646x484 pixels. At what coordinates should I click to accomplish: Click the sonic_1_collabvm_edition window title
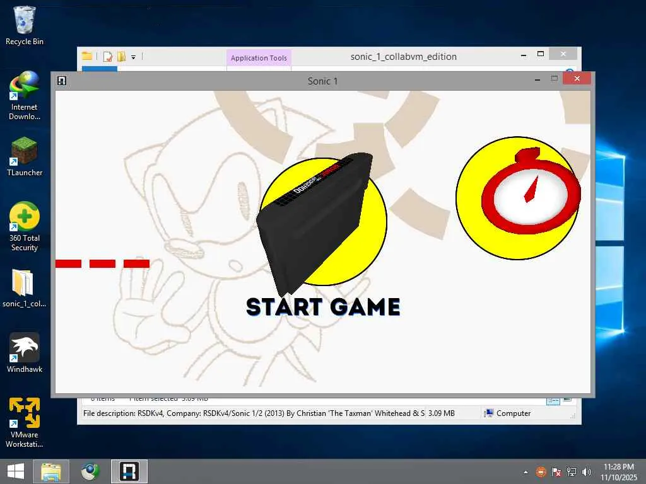click(403, 56)
